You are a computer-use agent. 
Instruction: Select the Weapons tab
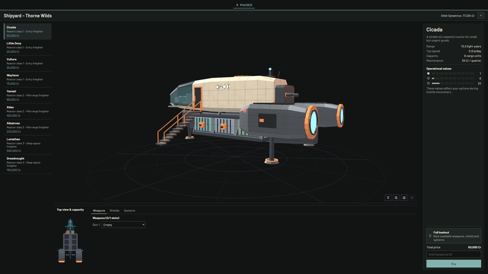click(99, 211)
